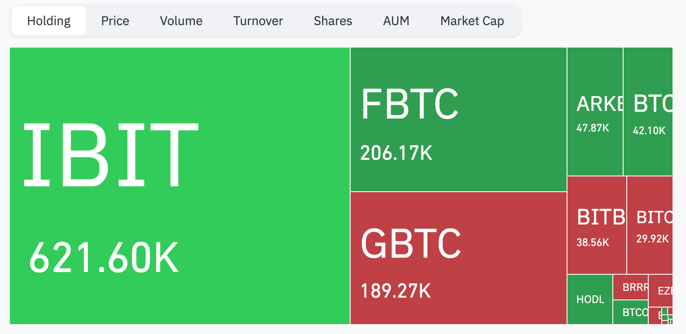Image resolution: width=686 pixels, height=334 pixels.
Task: Show the Market Cap view
Action: (x=472, y=21)
